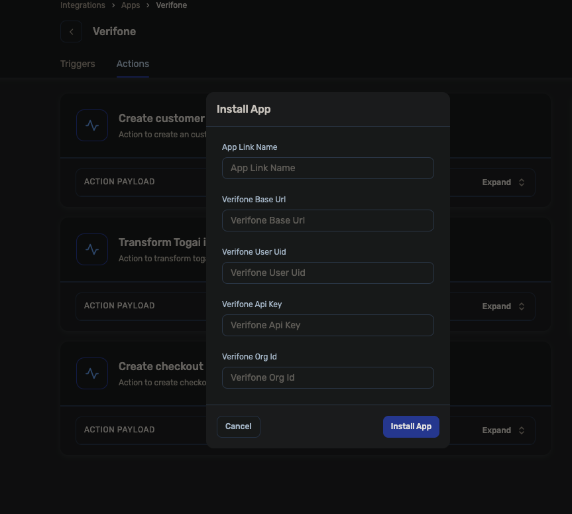Click the Install App dialog heading
The width and height of the screenshot is (572, 514).
(x=244, y=109)
